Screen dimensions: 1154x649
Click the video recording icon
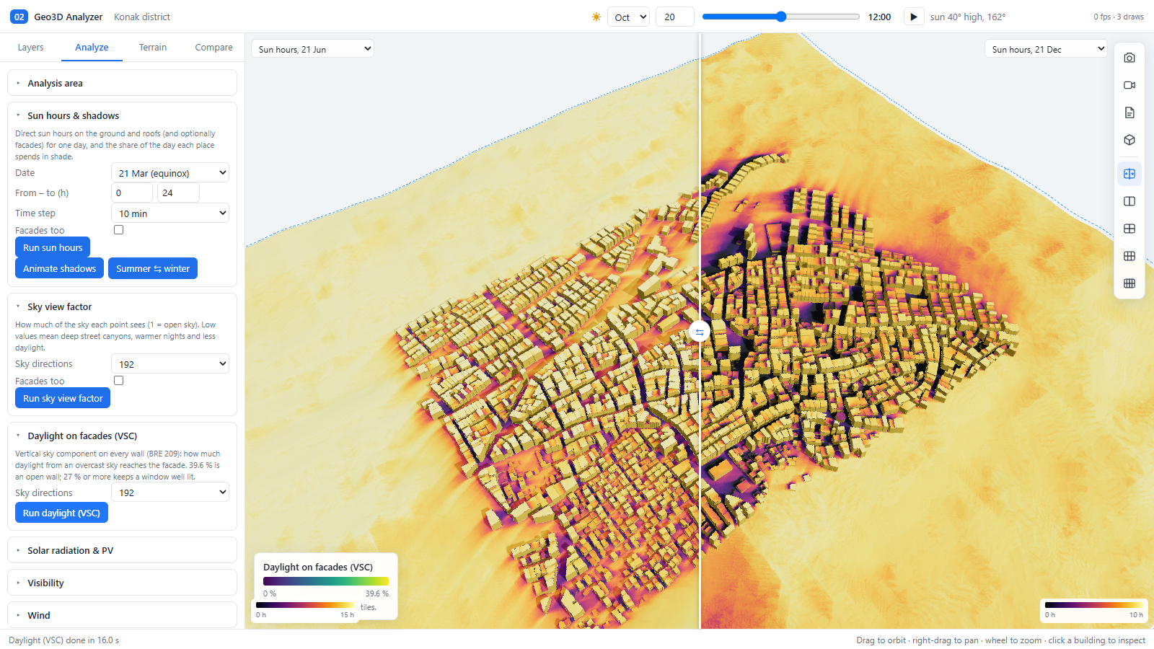[x=1129, y=85]
